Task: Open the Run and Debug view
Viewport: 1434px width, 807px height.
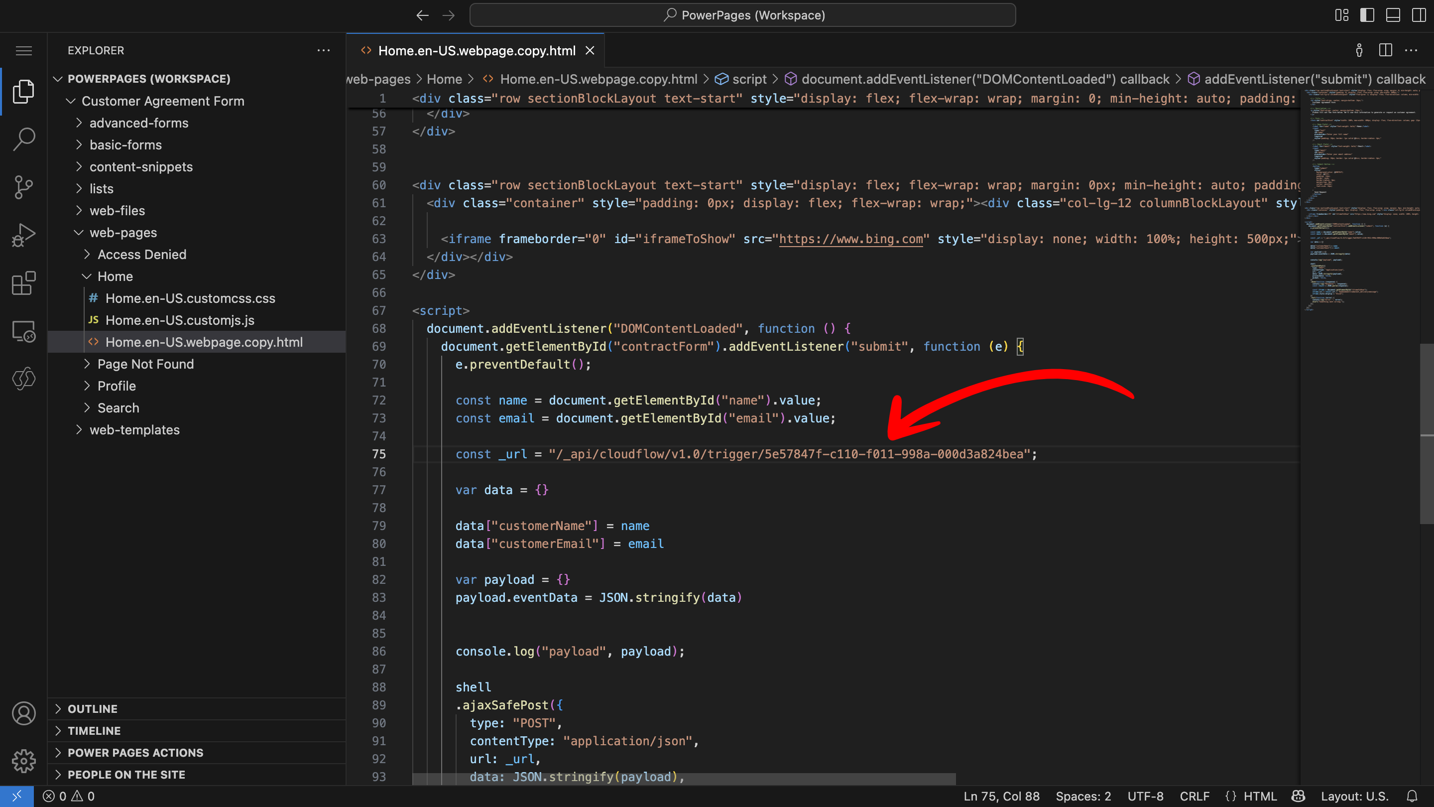Action: [x=23, y=234]
